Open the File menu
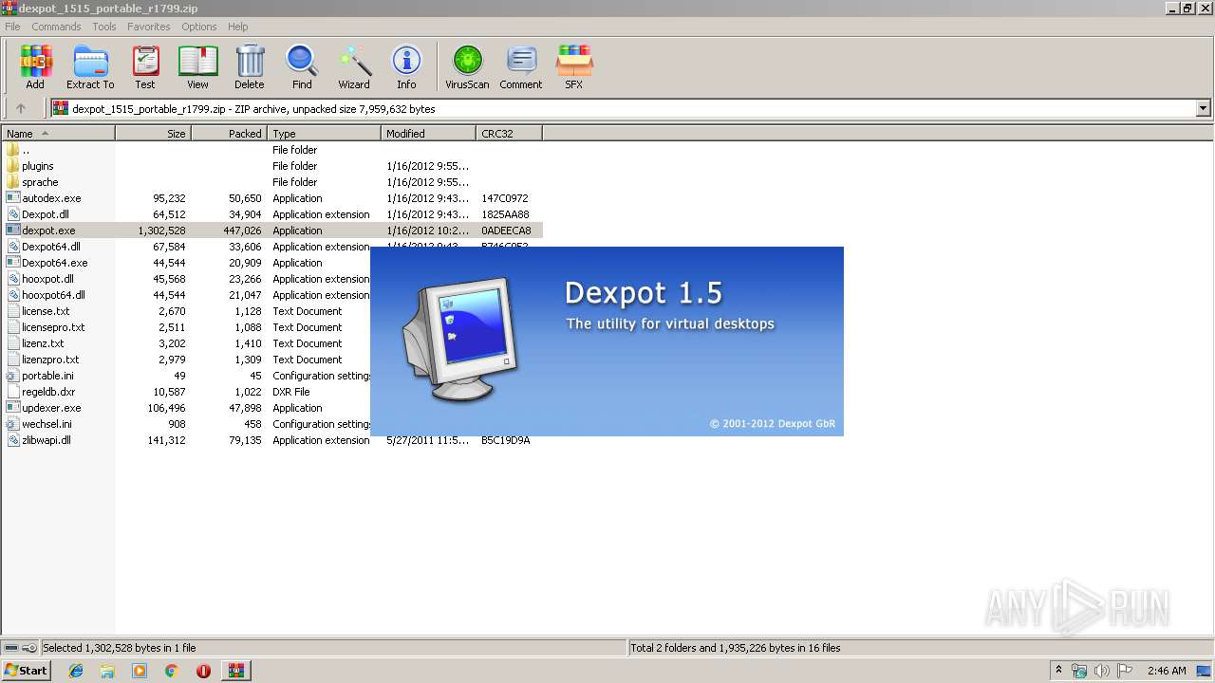The image size is (1215, 683). (x=12, y=27)
